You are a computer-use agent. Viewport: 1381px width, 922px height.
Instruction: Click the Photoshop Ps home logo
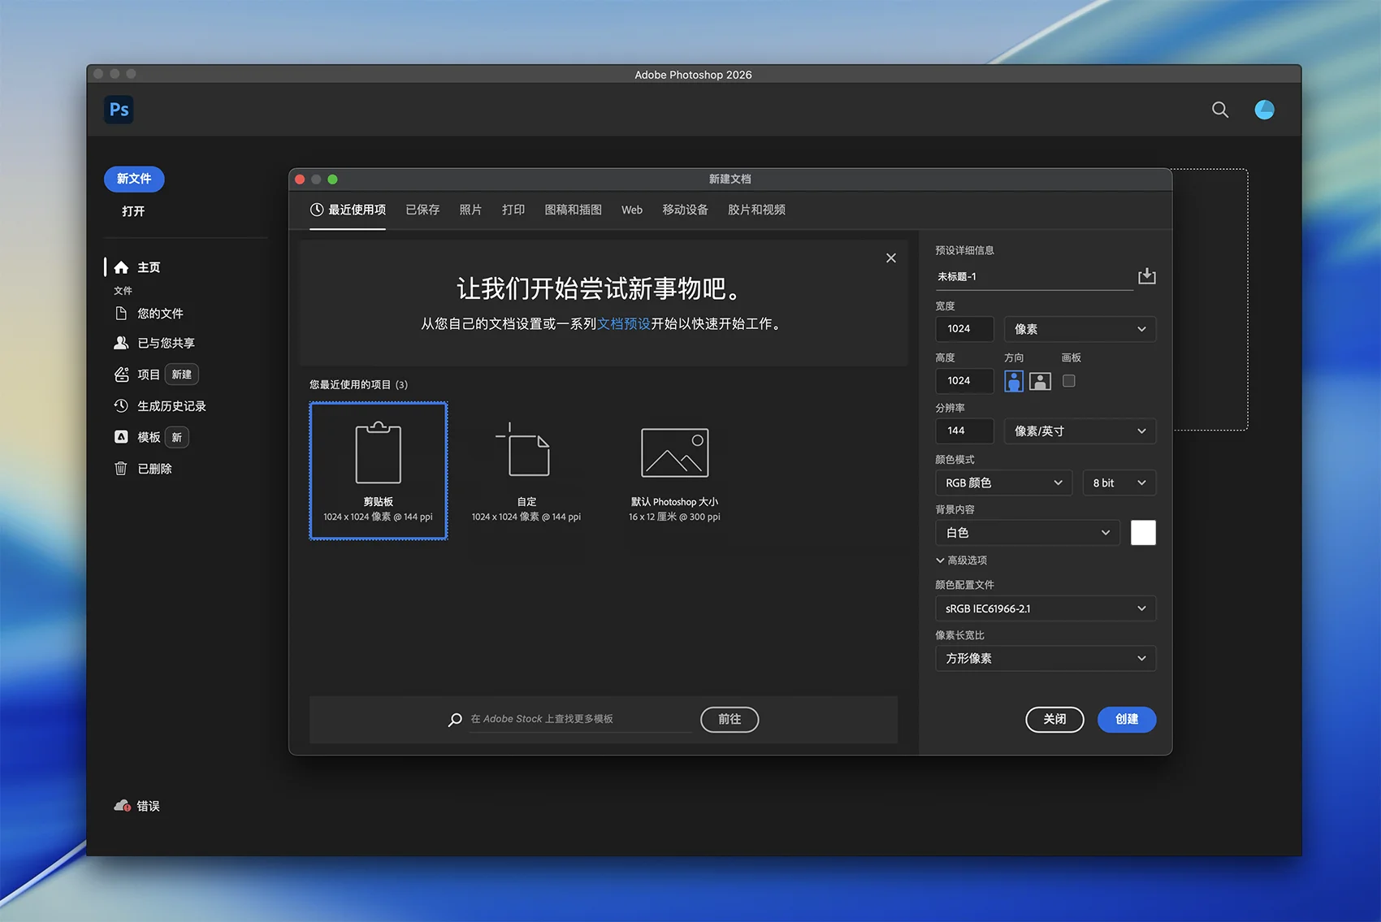119,110
